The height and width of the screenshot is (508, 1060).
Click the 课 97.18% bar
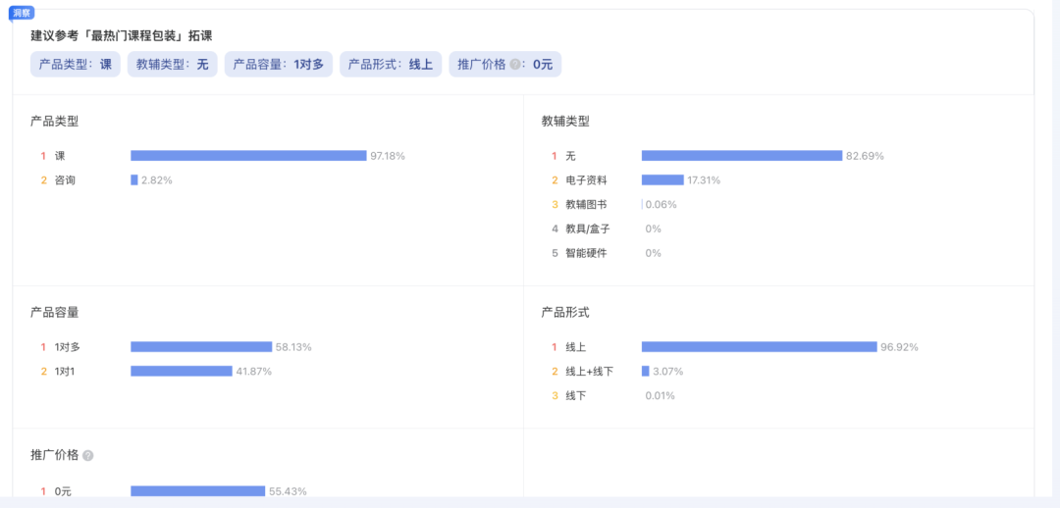pyautogui.click(x=248, y=155)
